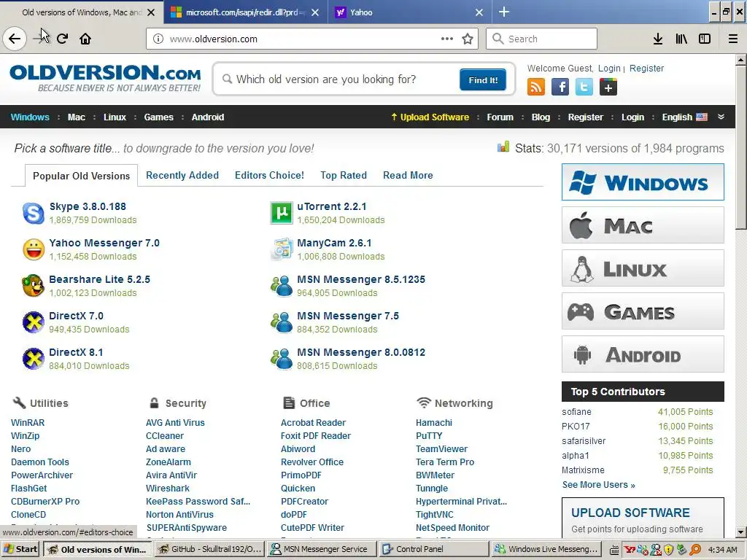Click the page scrollbar down arrow

point(741,533)
